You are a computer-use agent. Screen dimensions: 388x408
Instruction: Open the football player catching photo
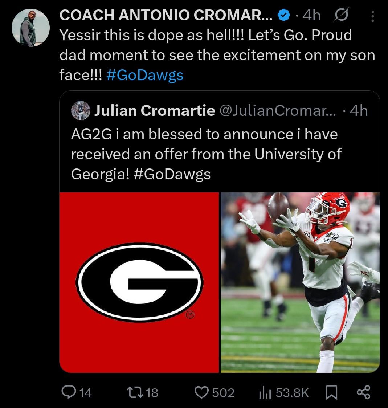click(300, 282)
